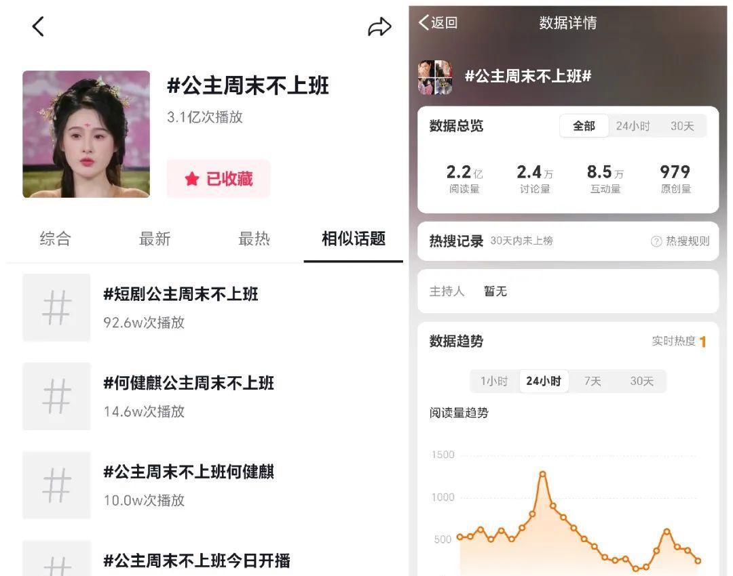Tap the collage avatar next to #公主周末不上班#
733x576 pixels.
[x=435, y=77]
